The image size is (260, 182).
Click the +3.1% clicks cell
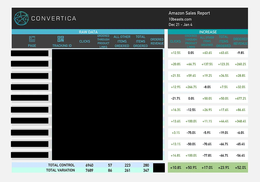176,133
